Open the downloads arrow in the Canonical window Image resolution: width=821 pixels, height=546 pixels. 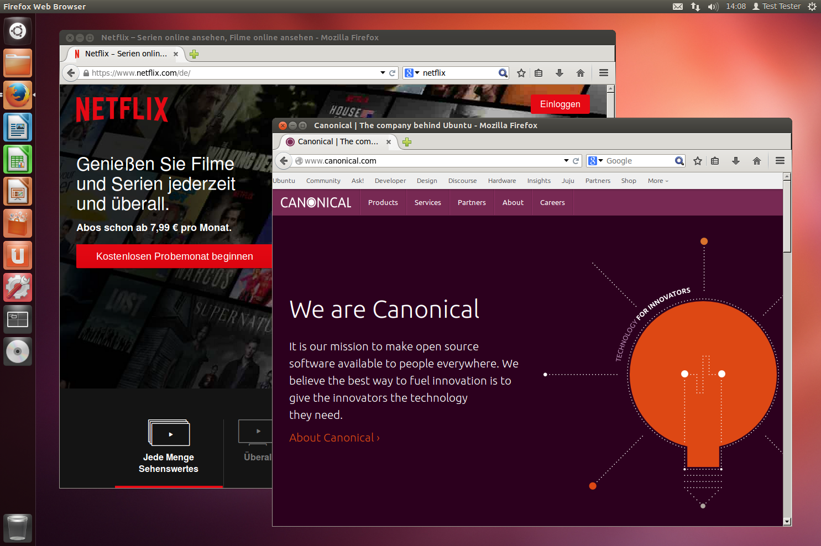tap(736, 161)
